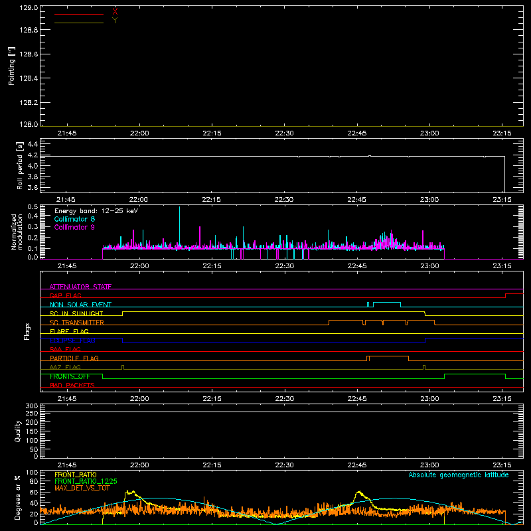Click the 150 quality tick label
Screen dimensions: 531x531
pos(32,431)
